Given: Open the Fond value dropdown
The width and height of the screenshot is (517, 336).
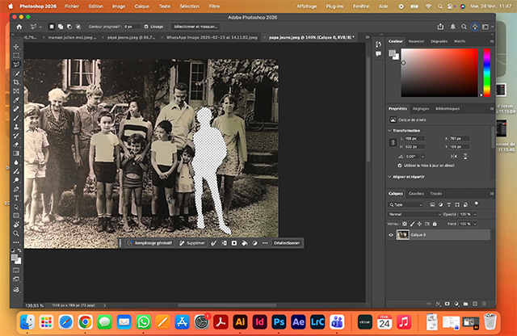Looking at the screenshot, I should click(x=475, y=224).
